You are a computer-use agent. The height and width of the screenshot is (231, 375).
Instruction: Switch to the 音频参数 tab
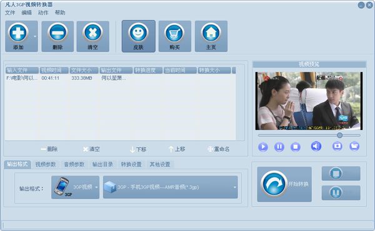click(74, 164)
